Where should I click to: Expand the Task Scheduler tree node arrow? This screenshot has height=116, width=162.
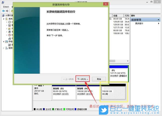(x=6, y=22)
